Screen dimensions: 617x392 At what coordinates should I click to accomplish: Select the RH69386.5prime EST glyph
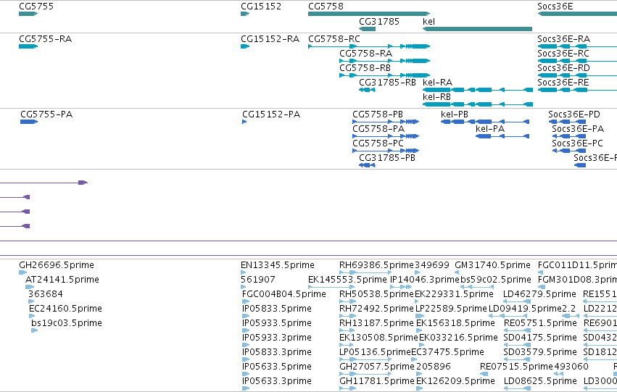click(365, 272)
